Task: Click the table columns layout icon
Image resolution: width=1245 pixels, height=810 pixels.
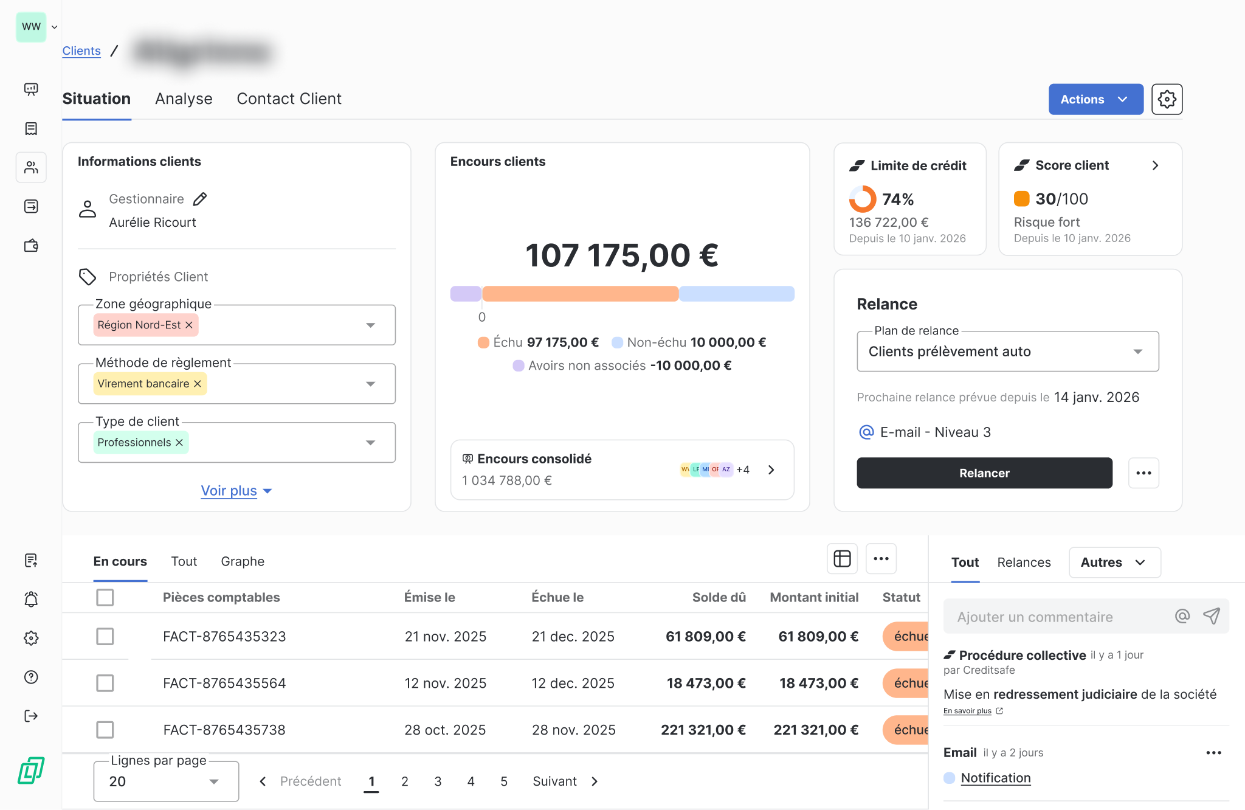Action: tap(842, 558)
